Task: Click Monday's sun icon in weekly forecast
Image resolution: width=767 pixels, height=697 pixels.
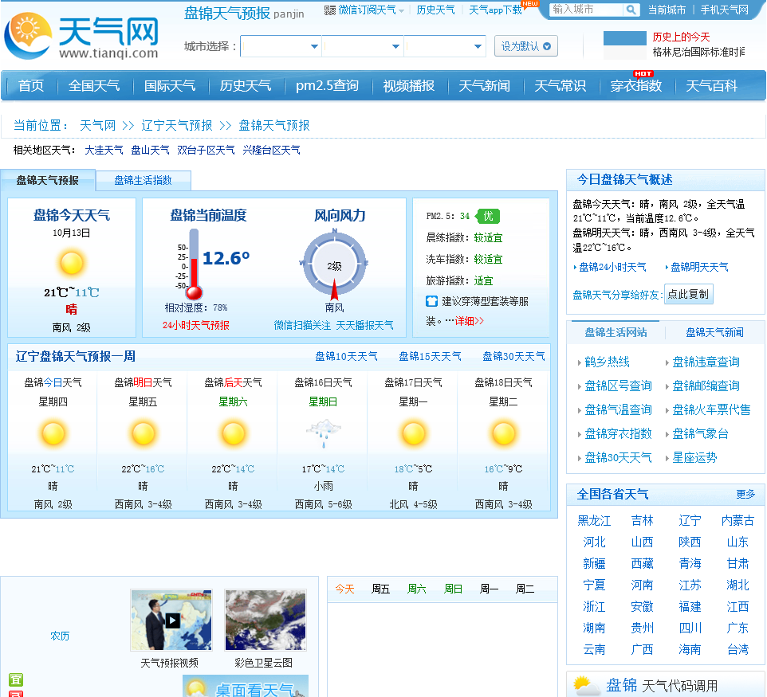Action: [413, 433]
